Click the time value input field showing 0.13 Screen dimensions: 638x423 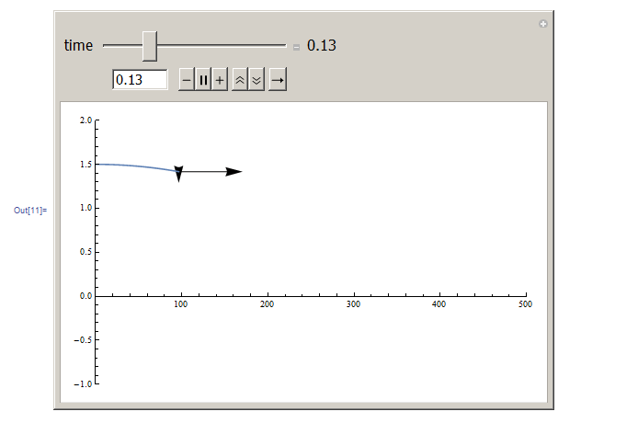pyautogui.click(x=140, y=79)
